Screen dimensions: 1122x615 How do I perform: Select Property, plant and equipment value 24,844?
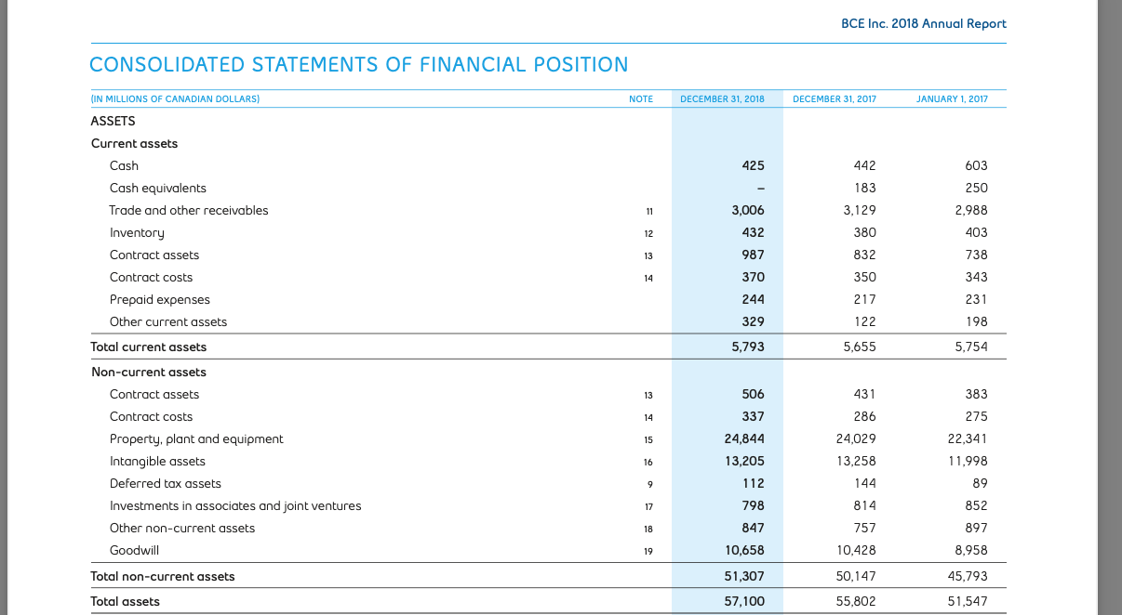click(744, 438)
